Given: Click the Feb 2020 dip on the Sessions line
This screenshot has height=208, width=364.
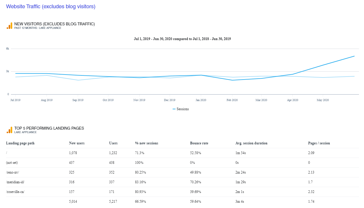Looking at the screenshot, I should [232, 80].
